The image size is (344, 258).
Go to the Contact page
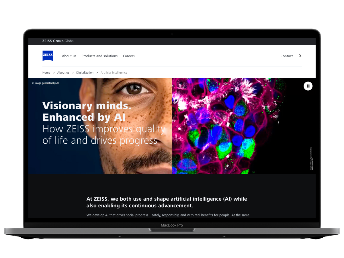287,56
